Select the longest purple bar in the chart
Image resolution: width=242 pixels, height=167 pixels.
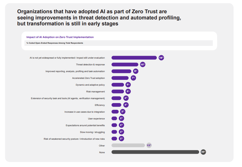pos(134,58)
